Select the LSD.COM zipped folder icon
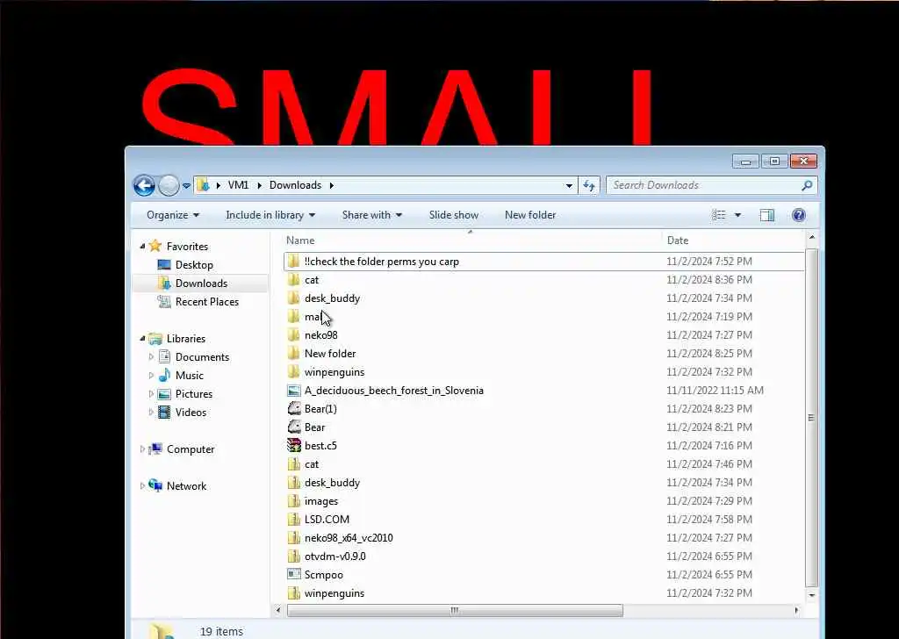 [x=293, y=520]
